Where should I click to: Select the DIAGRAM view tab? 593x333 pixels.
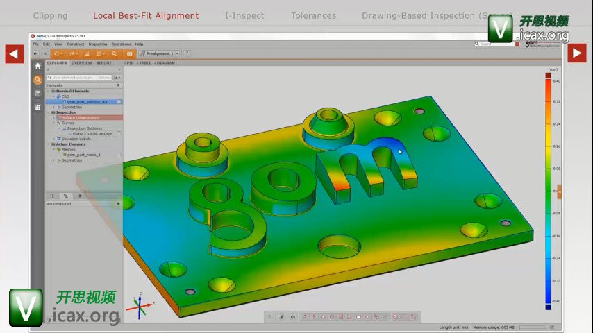pyautogui.click(x=165, y=62)
